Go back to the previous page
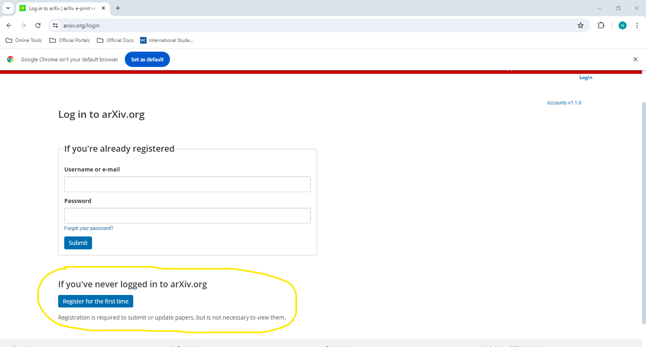Screen dimensions: 646x347 click(x=9, y=25)
